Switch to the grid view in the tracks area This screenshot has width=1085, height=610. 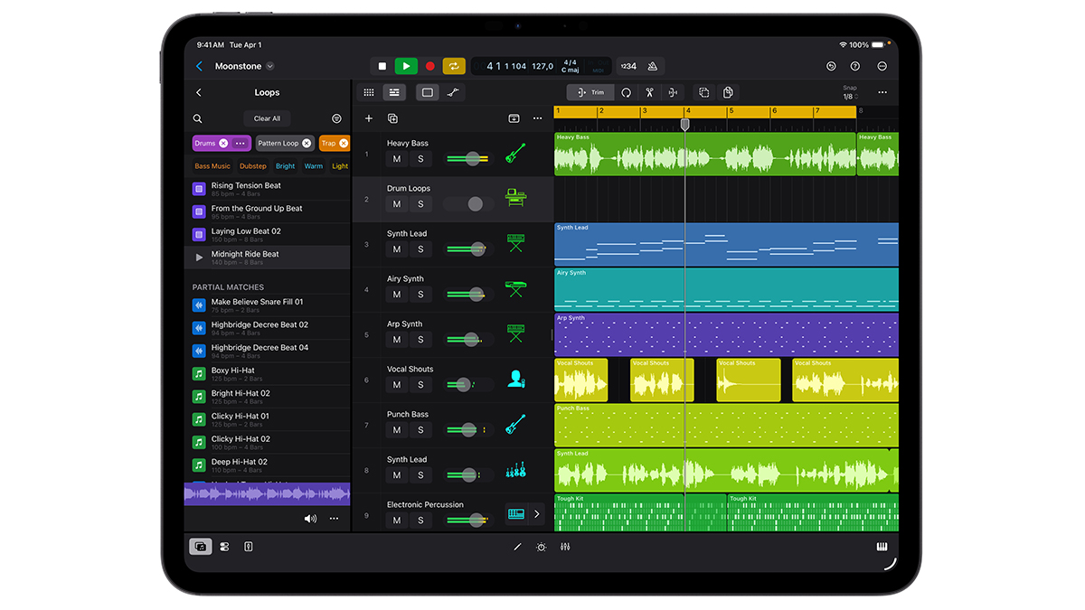(x=369, y=92)
